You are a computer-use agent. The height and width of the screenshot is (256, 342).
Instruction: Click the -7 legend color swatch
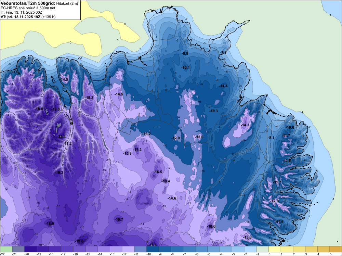[x=189, y=249]
